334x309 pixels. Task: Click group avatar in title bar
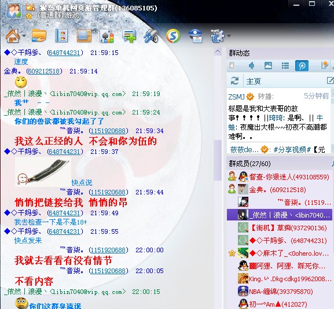pos(14,10)
